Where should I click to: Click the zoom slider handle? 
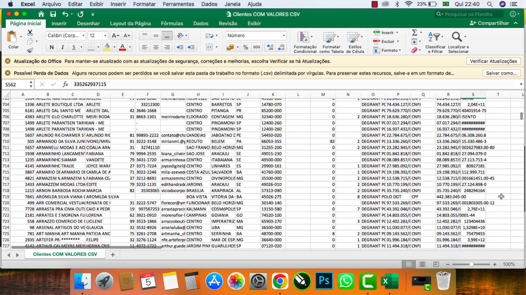[x=471, y=264]
